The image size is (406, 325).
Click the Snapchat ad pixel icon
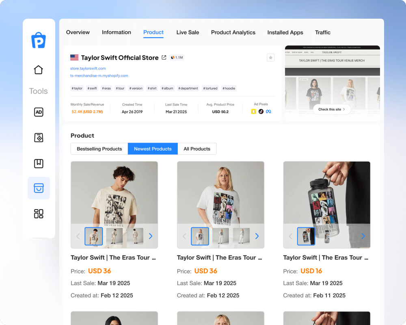(253, 111)
